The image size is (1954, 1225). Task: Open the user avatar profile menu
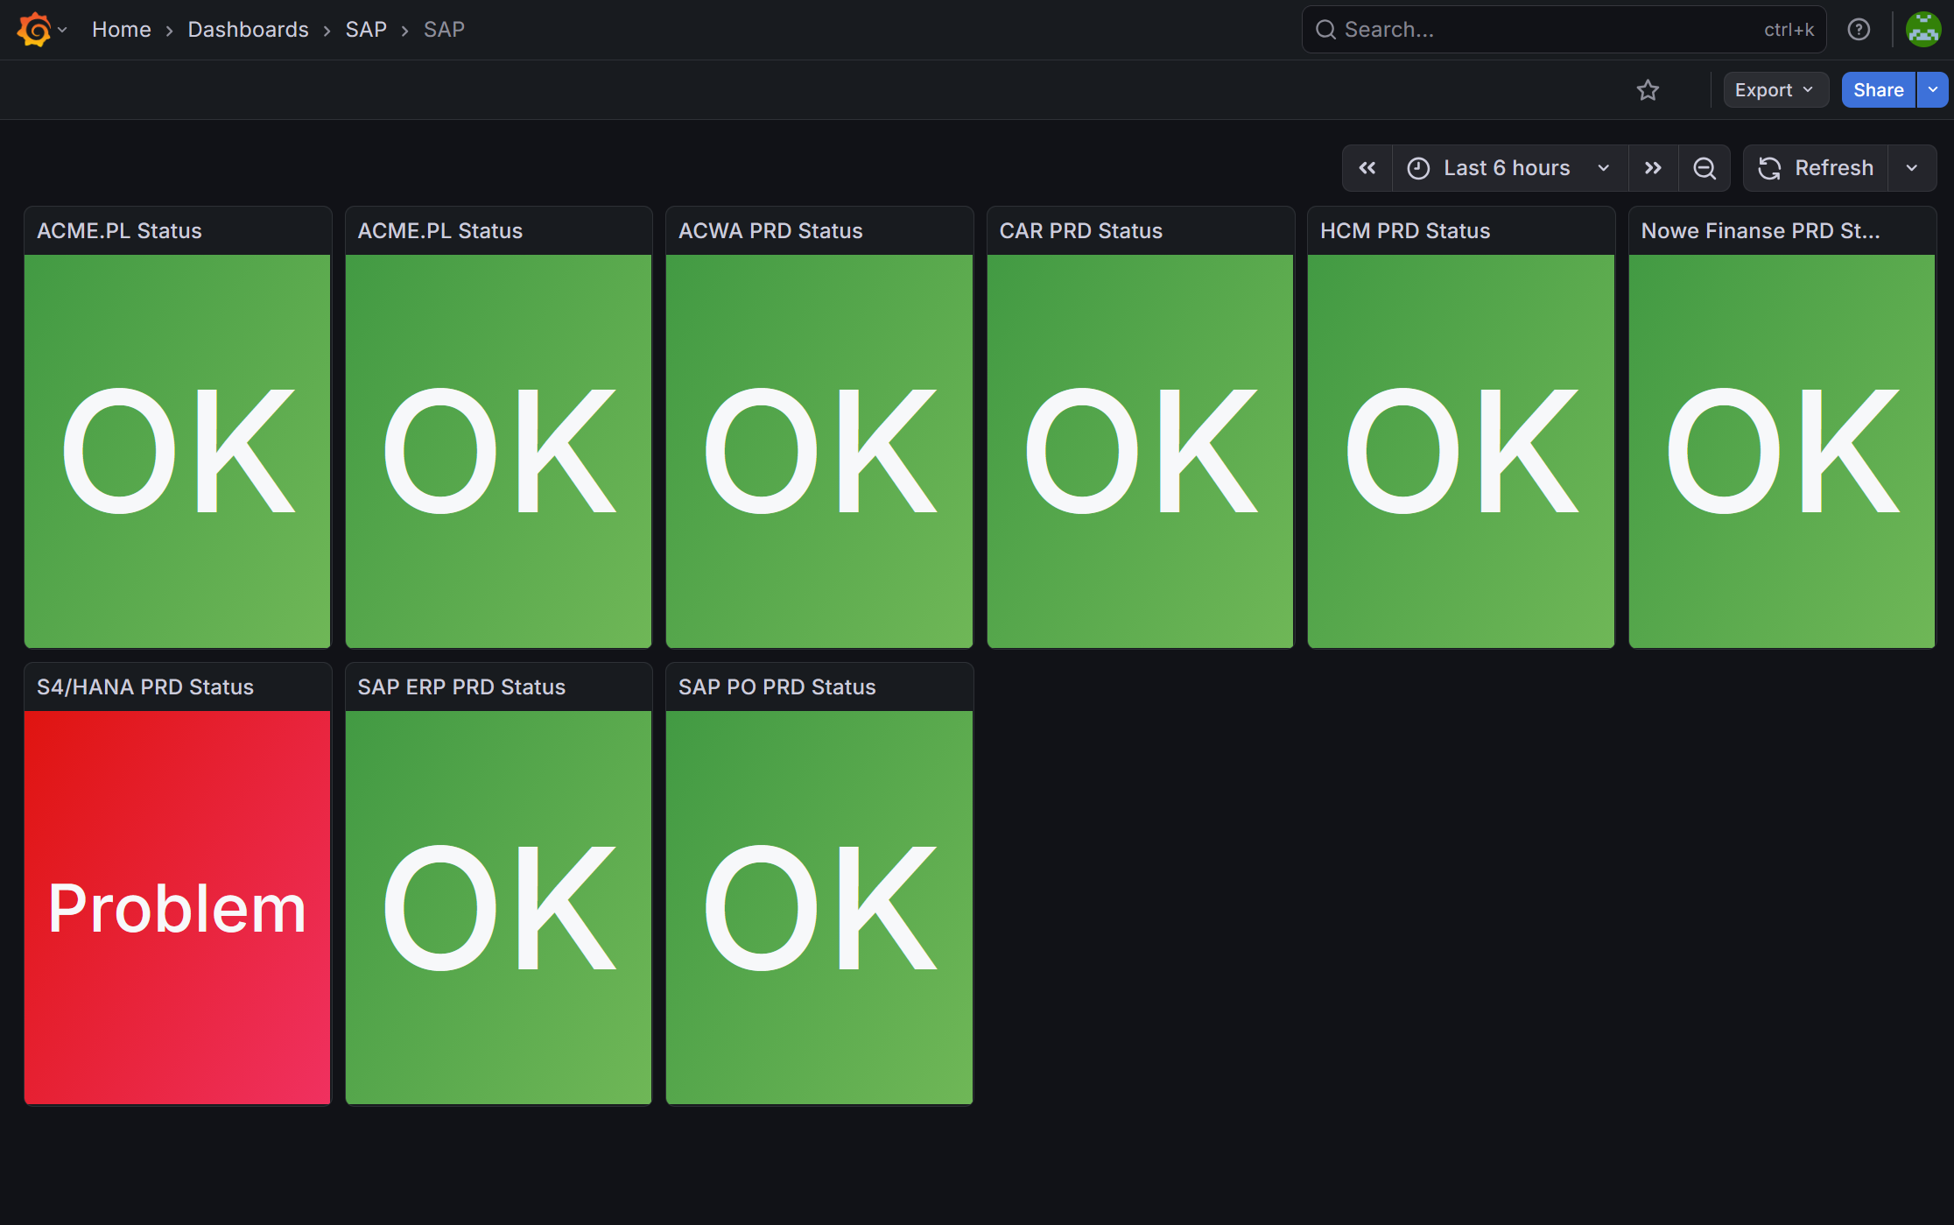(x=1923, y=30)
